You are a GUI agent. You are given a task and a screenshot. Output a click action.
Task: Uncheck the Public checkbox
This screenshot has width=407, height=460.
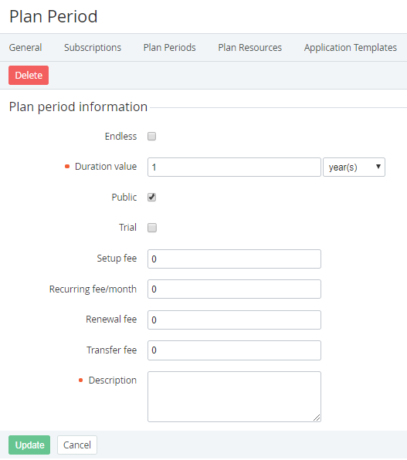click(152, 197)
